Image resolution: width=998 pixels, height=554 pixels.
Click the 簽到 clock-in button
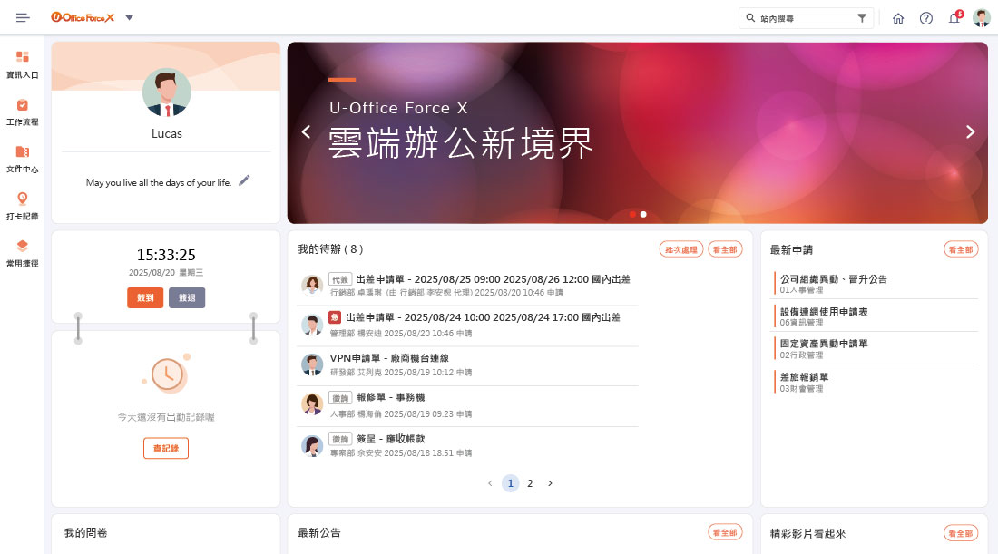pyautogui.click(x=144, y=296)
